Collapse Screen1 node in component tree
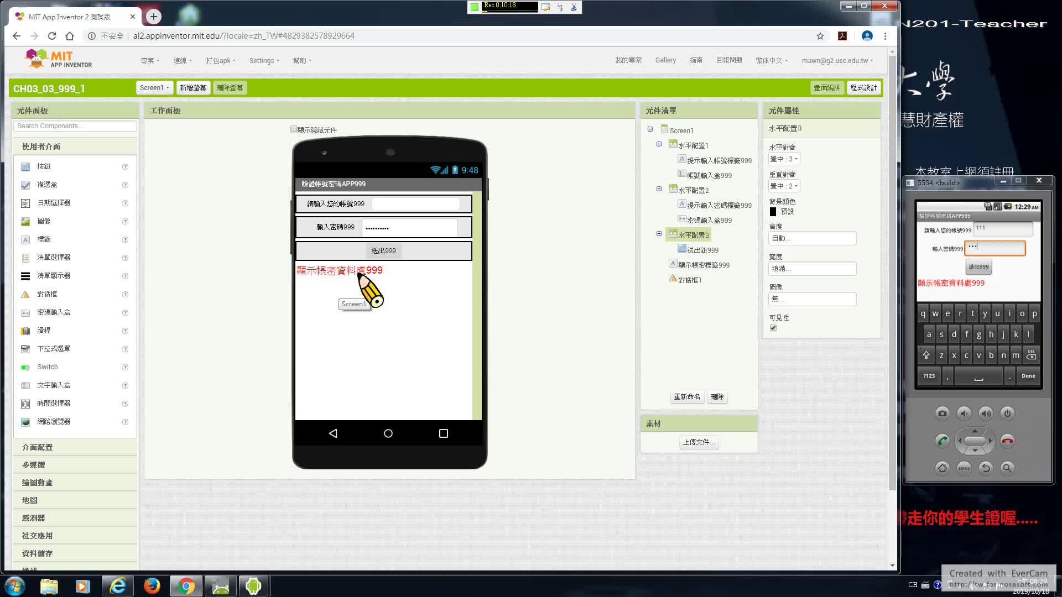 tap(650, 129)
